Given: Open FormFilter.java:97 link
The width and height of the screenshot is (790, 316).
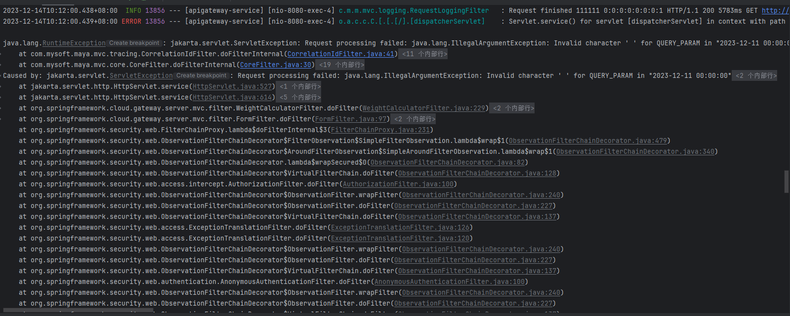Looking at the screenshot, I should 351,119.
